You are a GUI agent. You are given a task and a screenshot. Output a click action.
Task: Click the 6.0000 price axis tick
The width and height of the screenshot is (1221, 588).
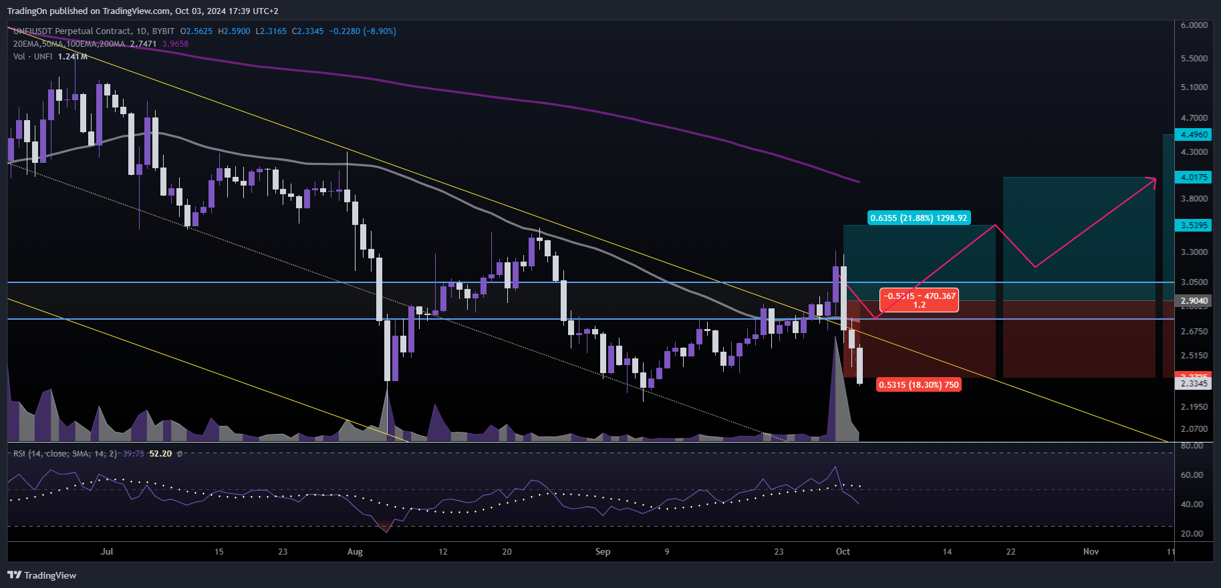tap(1194, 25)
